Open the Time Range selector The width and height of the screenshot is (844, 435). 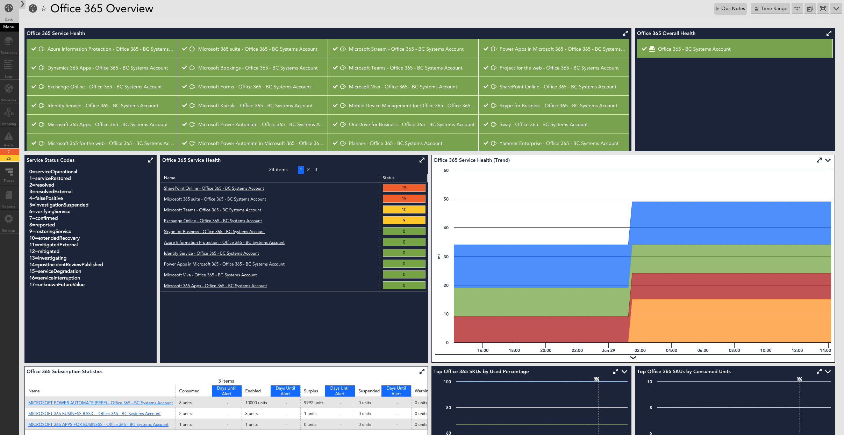tap(771, 8)
